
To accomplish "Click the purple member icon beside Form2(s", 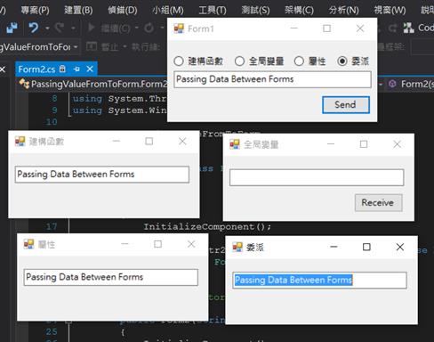I will tap(392, 84).
